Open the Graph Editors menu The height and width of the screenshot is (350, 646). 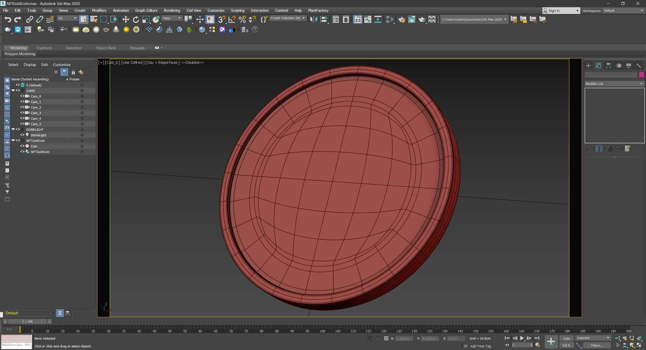tap(146, 10)
